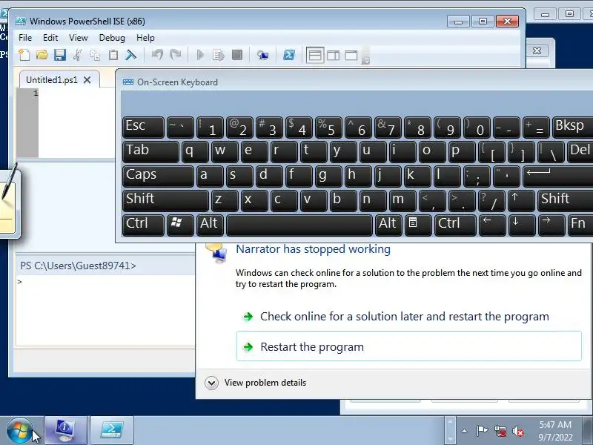Click the Open folder toolbar icon

click(42, 55)
